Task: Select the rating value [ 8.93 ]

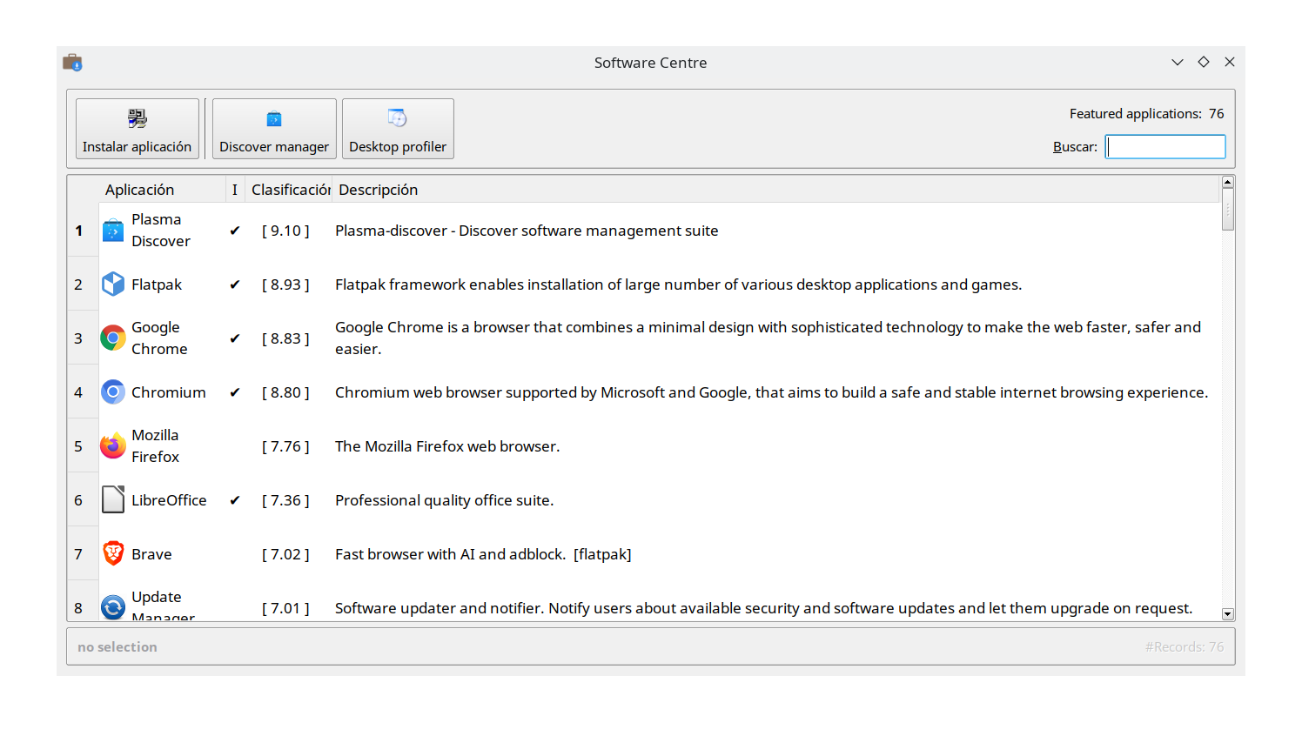Action: (x=285, y=284)
